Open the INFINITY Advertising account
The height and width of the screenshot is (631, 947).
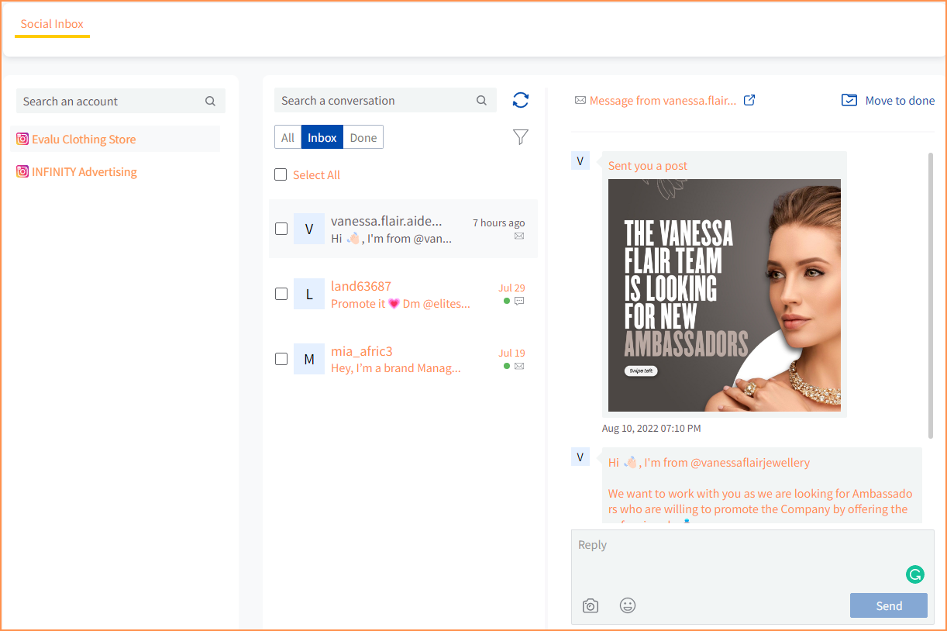(84, 171)
